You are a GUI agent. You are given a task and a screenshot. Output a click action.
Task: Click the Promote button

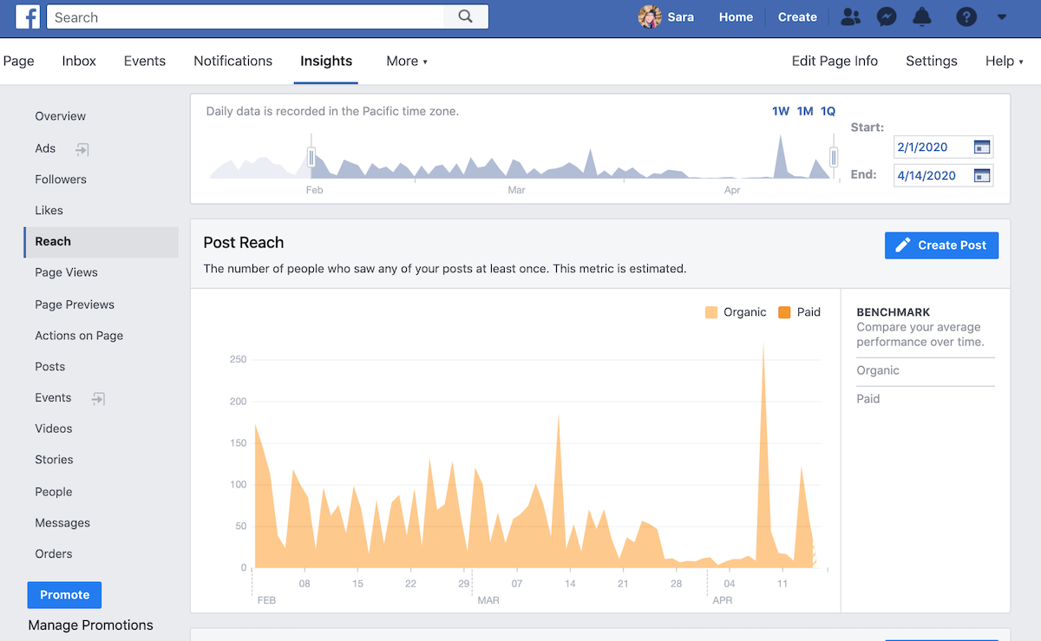[64, 595]
